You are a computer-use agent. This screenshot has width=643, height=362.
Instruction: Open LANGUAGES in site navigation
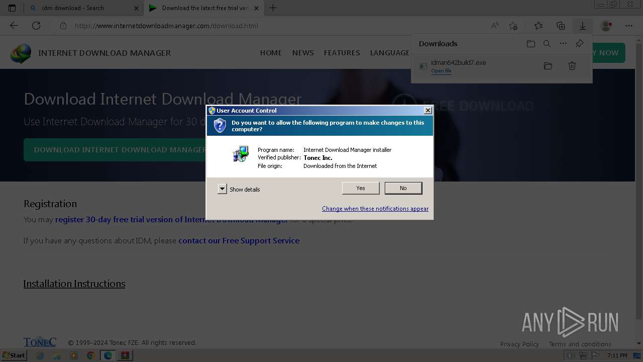[x=390, y=53]
